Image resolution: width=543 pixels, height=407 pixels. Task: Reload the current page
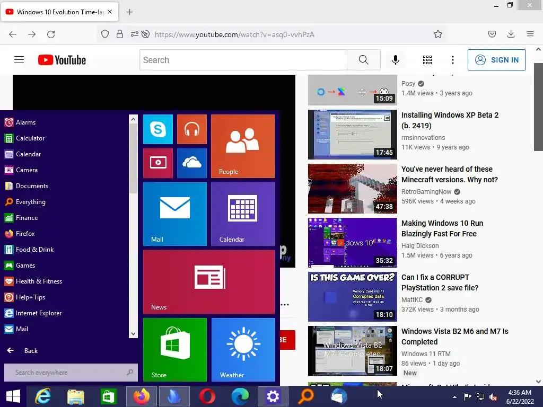tap(51, 34)
